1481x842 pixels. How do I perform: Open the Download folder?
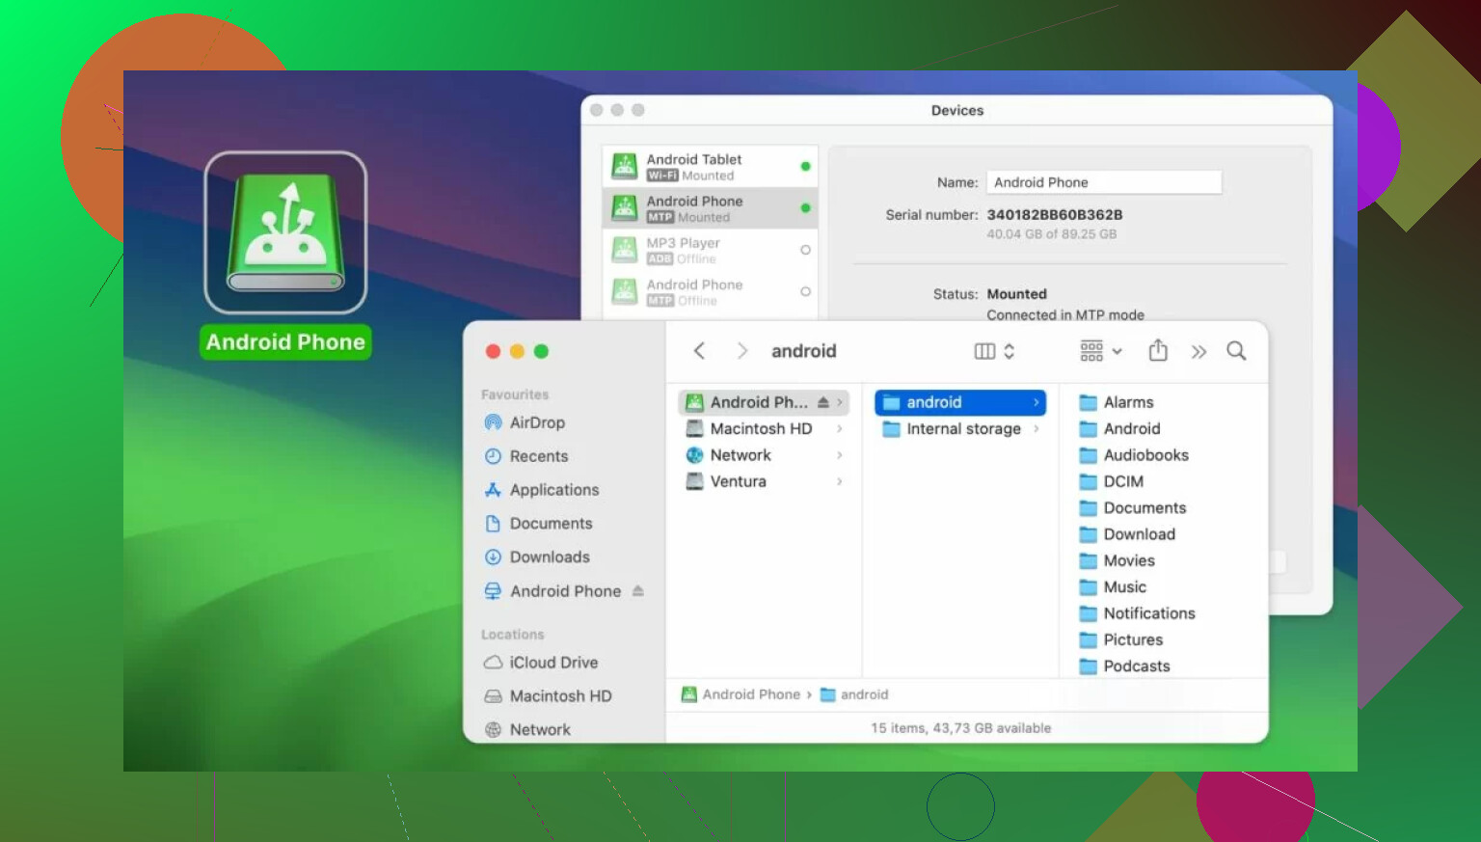pyautogui.click(x=1127, y=534)
